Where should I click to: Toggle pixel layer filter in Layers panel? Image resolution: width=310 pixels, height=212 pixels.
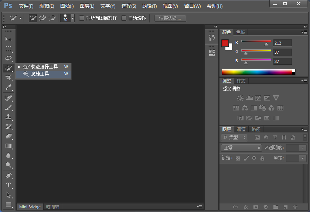[257, 138]
